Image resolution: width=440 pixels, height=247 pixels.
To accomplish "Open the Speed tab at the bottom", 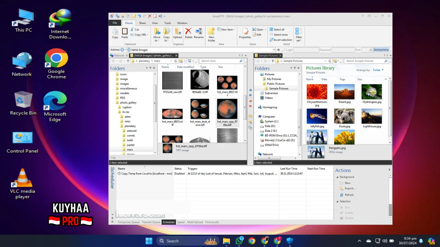I will click(181, 222).
